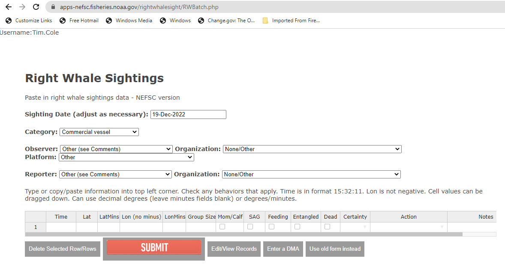505x276 pixels.
Task: Enable the Entangled checkbox in row 1
Action: point(297,227)
